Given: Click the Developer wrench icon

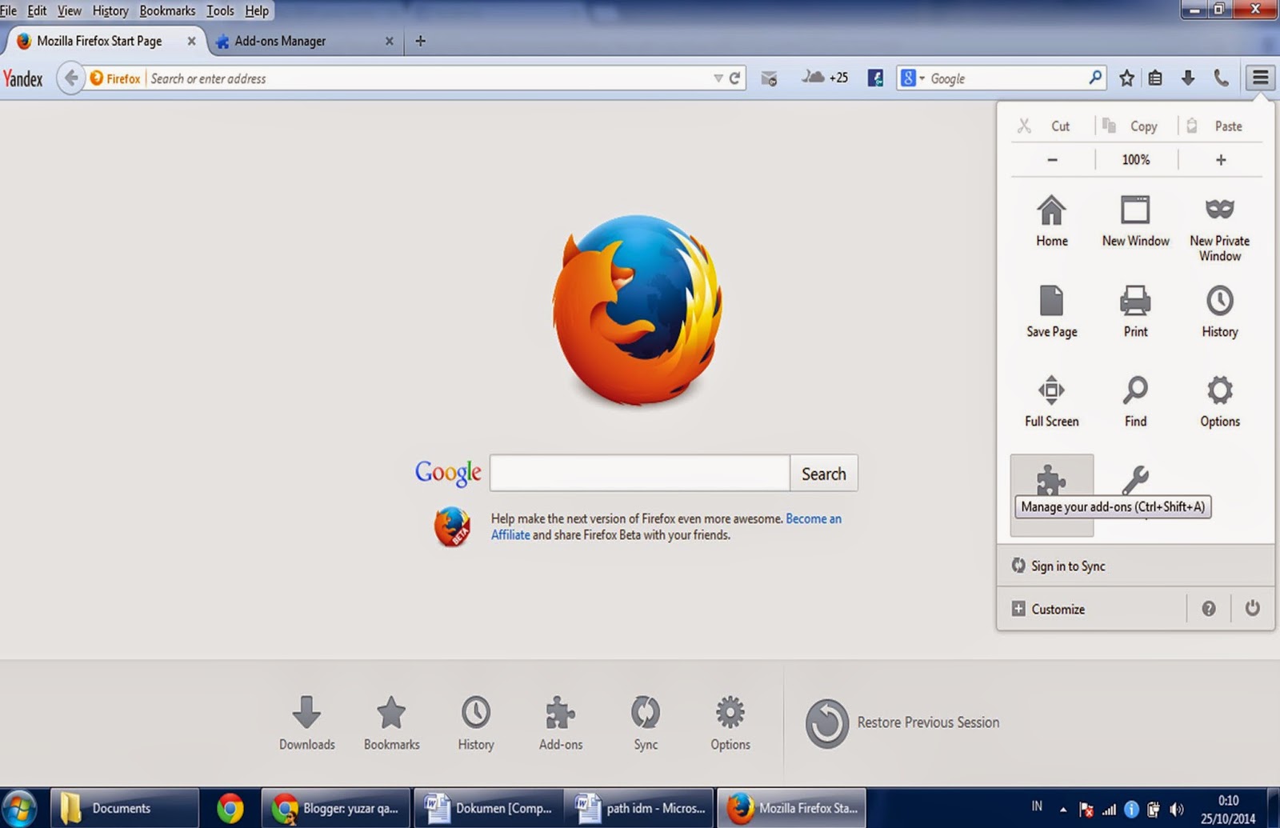Looking at the screenshot, I should (1135, 479).
